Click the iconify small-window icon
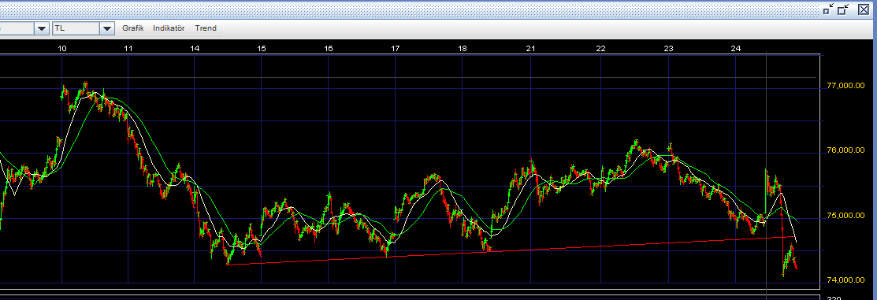This screenshot has height=300, width=877. point(828,9)
